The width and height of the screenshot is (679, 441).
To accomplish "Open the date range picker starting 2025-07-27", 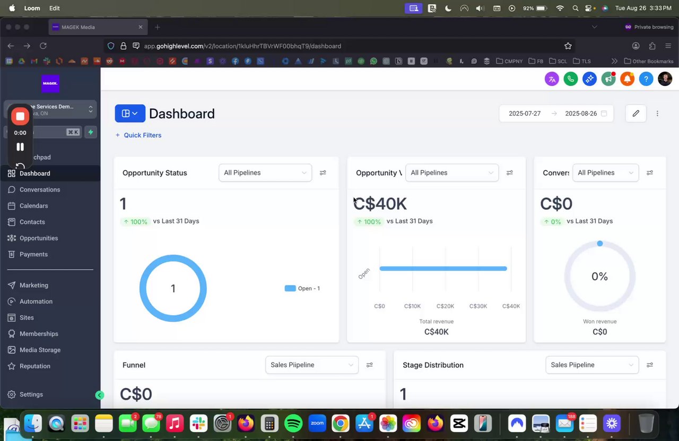I will click(556, 113).
